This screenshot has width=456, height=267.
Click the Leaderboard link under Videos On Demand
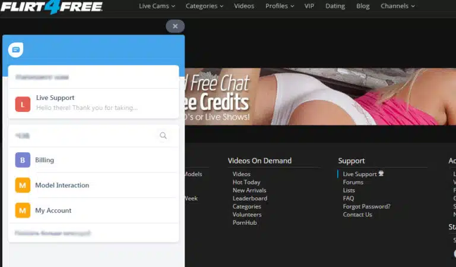pos(249,199)
